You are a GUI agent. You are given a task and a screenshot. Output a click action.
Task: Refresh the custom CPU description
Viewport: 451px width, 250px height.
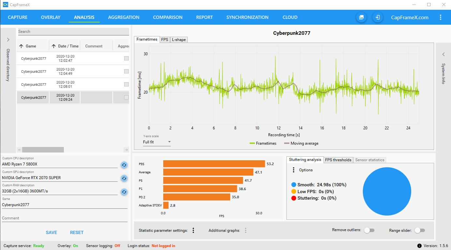pyautogui.click(x=124, y=165)
